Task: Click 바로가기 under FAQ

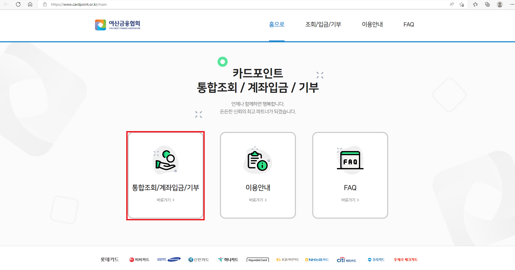Action: 348,200
